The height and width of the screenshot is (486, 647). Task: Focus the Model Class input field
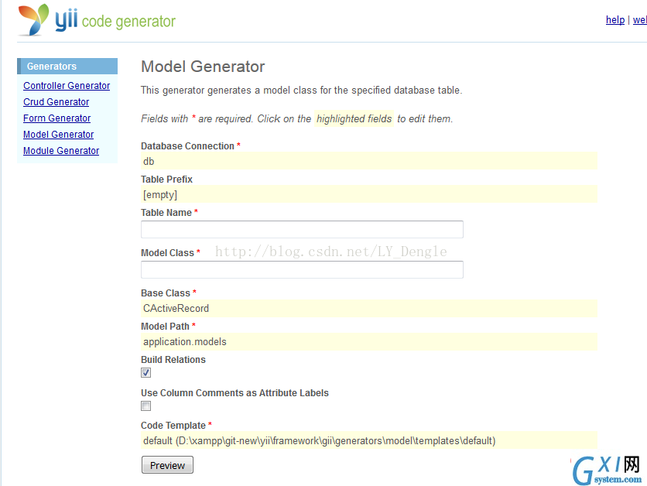302,270
